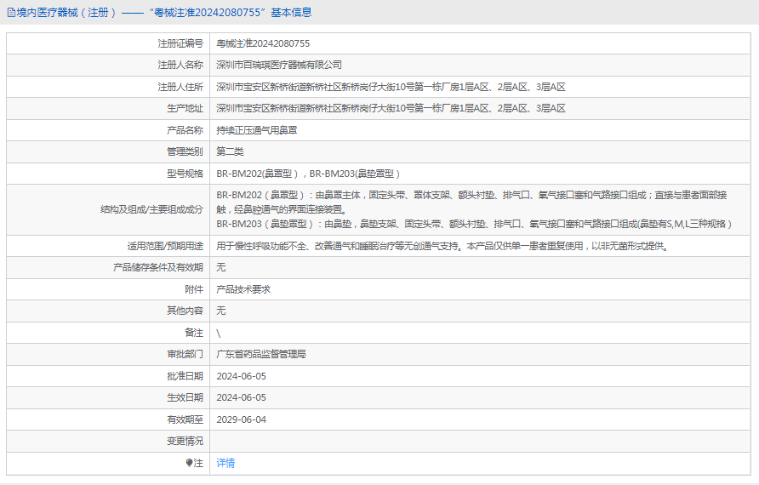The height and width of the screenshot is (485, 759).
Task: Click the backslash value in 备注 row
Action: (219, 333)
